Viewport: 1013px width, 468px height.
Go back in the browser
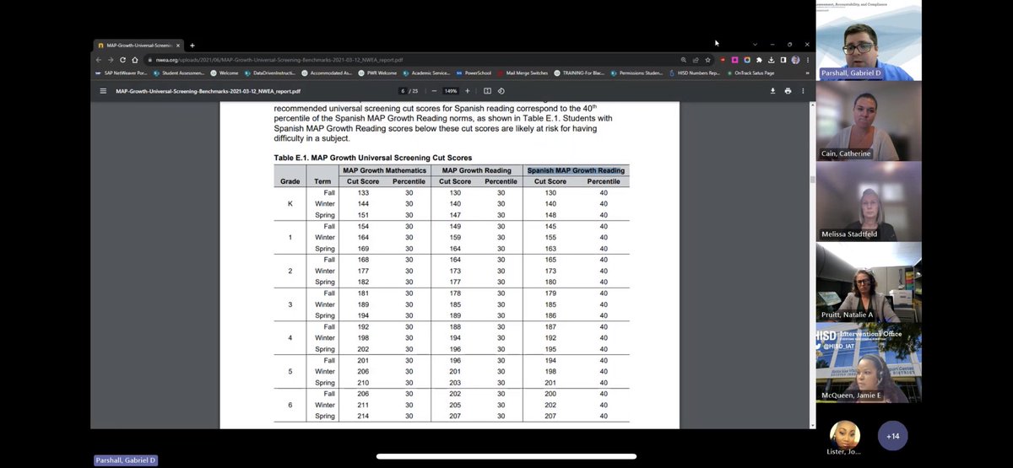tap(99, 60)
